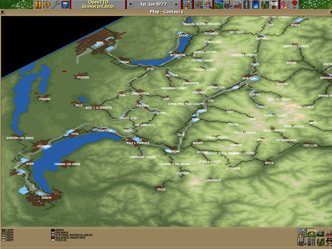Open the save scenario disk icon

click(x=65, y=5)
